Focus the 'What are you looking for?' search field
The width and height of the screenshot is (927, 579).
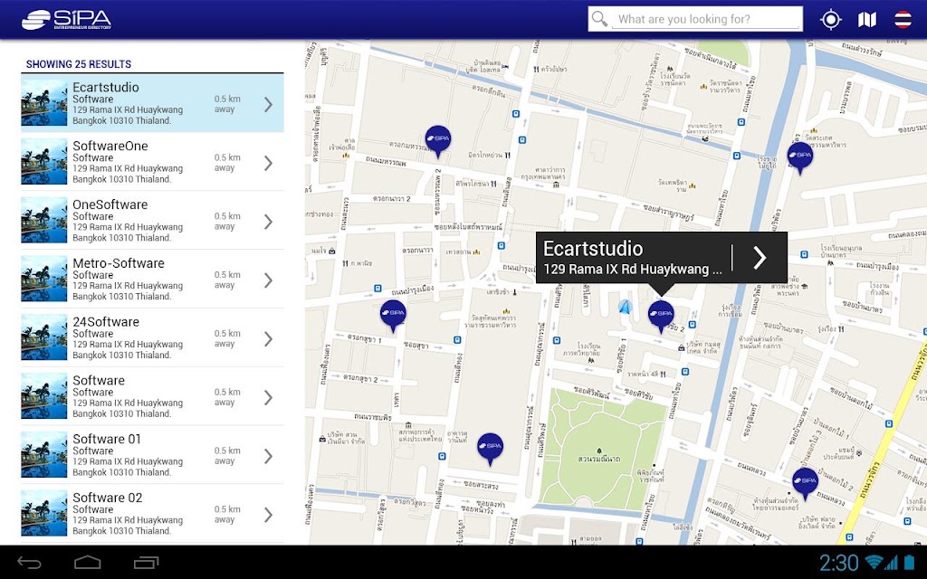coord(706,19)
